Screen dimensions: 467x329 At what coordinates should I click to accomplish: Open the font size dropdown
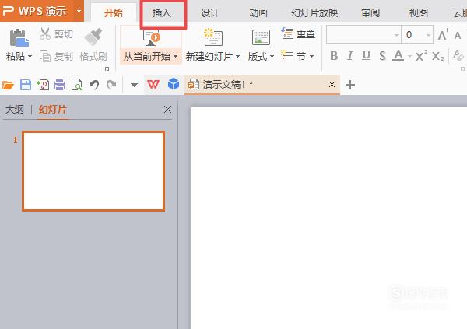428,35
